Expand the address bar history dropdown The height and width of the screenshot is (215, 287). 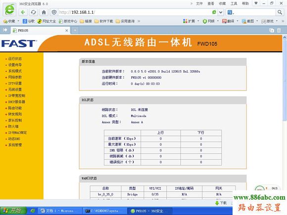coord(221,12)
